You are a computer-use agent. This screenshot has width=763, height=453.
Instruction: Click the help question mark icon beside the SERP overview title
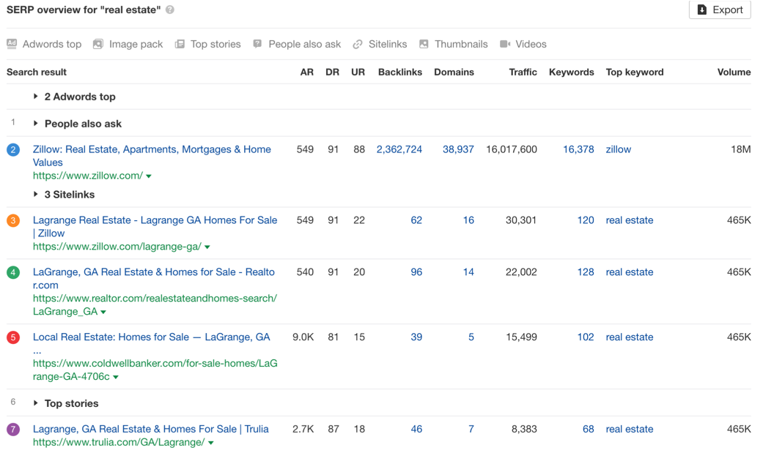pyautogui.click(x=170, y=10)
